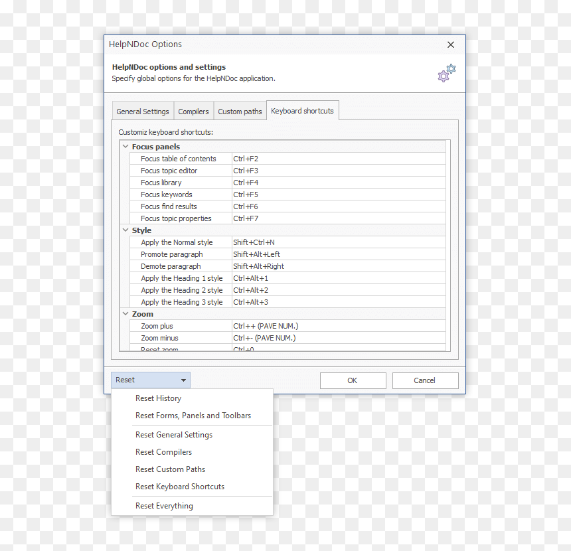The width and height of the screenshot is (571, 551).
Task: Close the HelpNDoc Options dialog
Action: [450, 44]
